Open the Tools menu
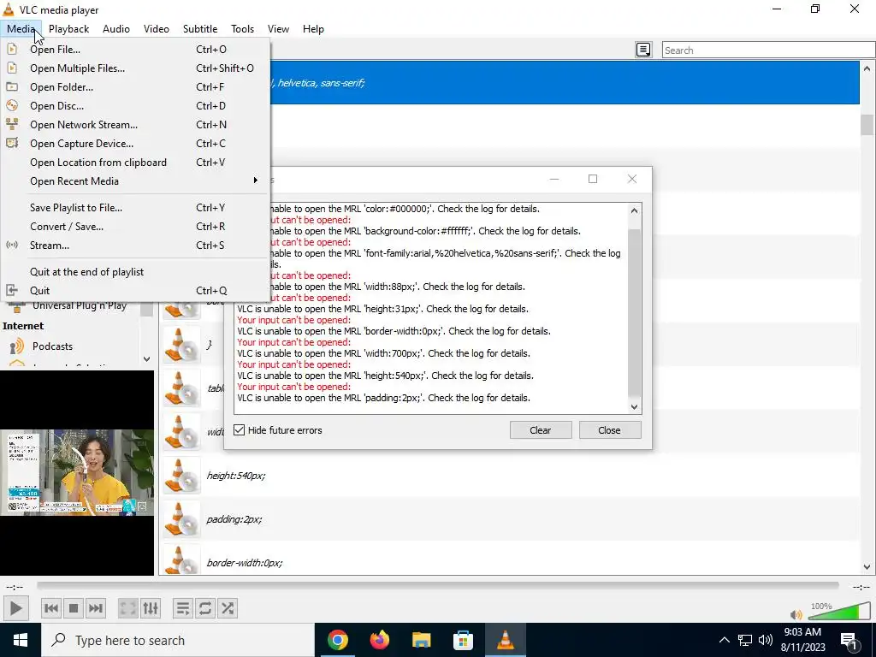The image size is (876, 657). [242, 29]
